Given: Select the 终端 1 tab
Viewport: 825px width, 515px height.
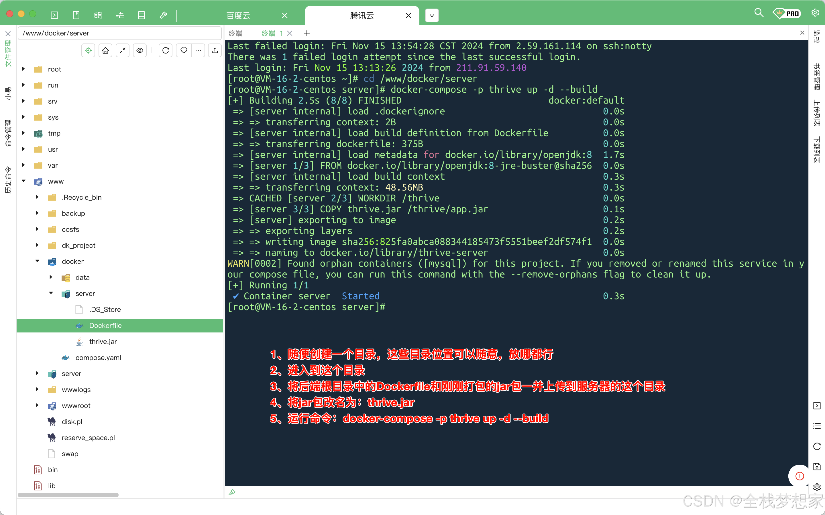Looking at the screenshot, I should pos(272,33).
